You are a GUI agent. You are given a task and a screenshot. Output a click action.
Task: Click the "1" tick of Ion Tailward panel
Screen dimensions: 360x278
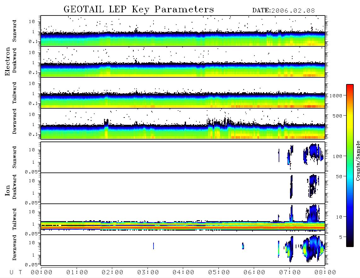pos(33,224)
